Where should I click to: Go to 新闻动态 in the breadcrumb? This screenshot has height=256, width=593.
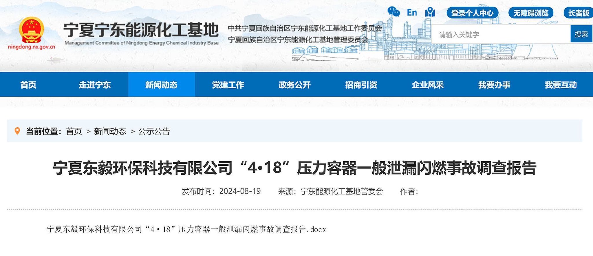coord(110,131)
